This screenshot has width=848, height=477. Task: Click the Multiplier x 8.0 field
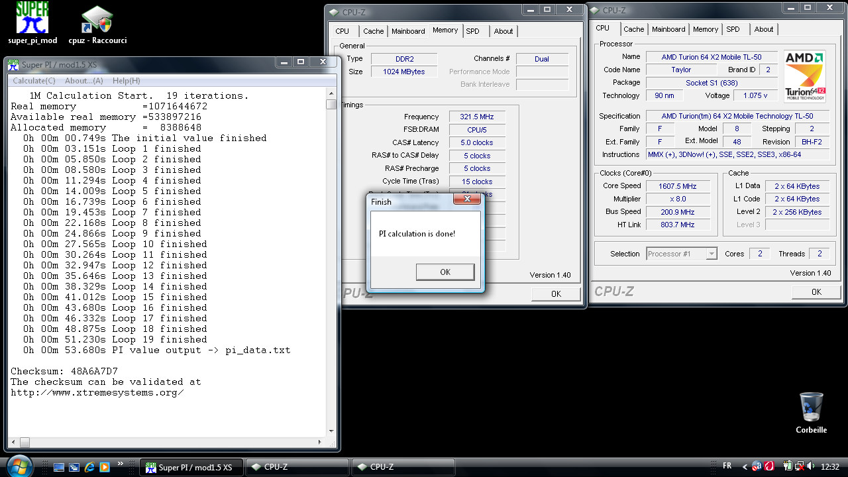point(678,199)
